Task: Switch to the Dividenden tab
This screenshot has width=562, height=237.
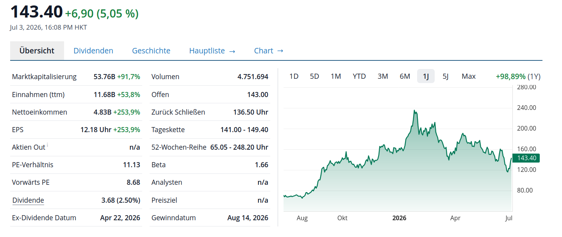Action: pyautogui.click(x=93, y=51)
